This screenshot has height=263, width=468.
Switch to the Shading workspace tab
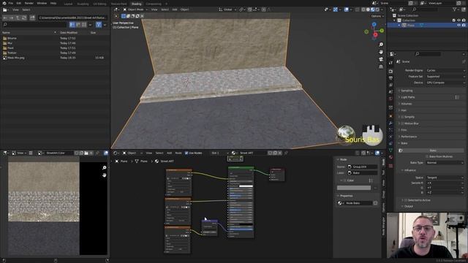tap(137, 4)
